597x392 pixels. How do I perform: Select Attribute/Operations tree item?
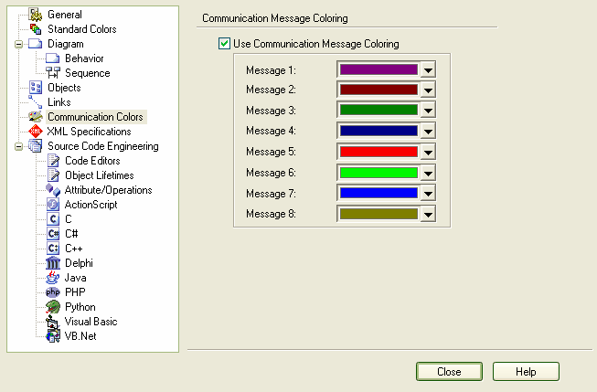pos(108,190)
